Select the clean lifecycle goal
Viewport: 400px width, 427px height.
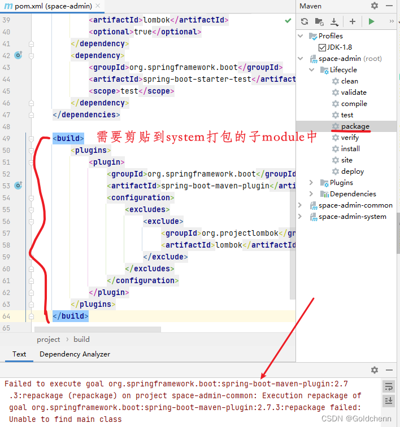[x=350, y=81]
